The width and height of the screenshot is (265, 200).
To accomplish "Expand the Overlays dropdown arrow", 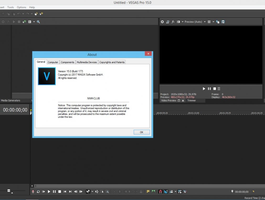I will (213, 22).
